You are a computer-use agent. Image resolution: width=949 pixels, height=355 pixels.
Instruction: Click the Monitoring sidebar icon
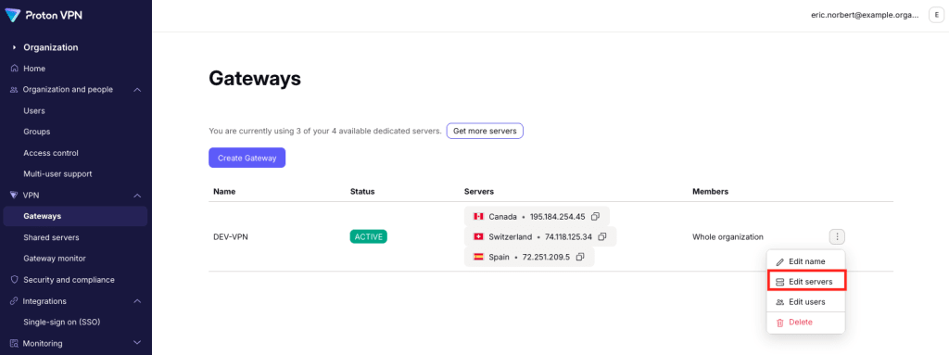tap(15, 344)
